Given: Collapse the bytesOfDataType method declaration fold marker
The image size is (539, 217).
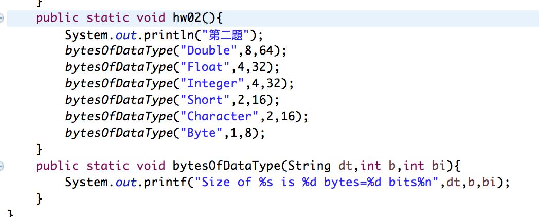Looking at the screenshot, I should (2, 167).
